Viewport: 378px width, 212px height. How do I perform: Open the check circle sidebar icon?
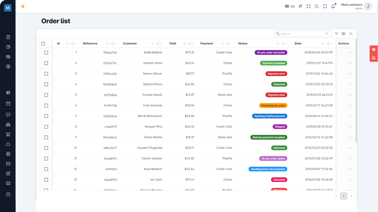pyautogui.click(x=8, y=194)
